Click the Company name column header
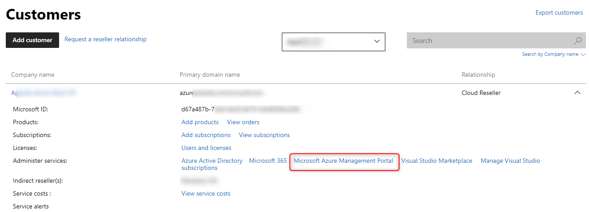This screenshot has width=589, height=212. point(32,75)
